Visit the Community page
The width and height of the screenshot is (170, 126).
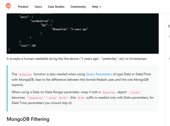[78, 7]
